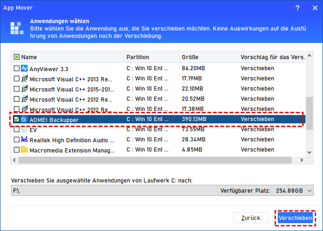The height and width of the screenshot is (231, 323).
Task: Click the vertical scrollbar thumb
Action: (x=309, y=114)
